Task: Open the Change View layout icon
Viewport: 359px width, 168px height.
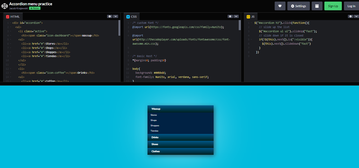Action: pos(317,6)
